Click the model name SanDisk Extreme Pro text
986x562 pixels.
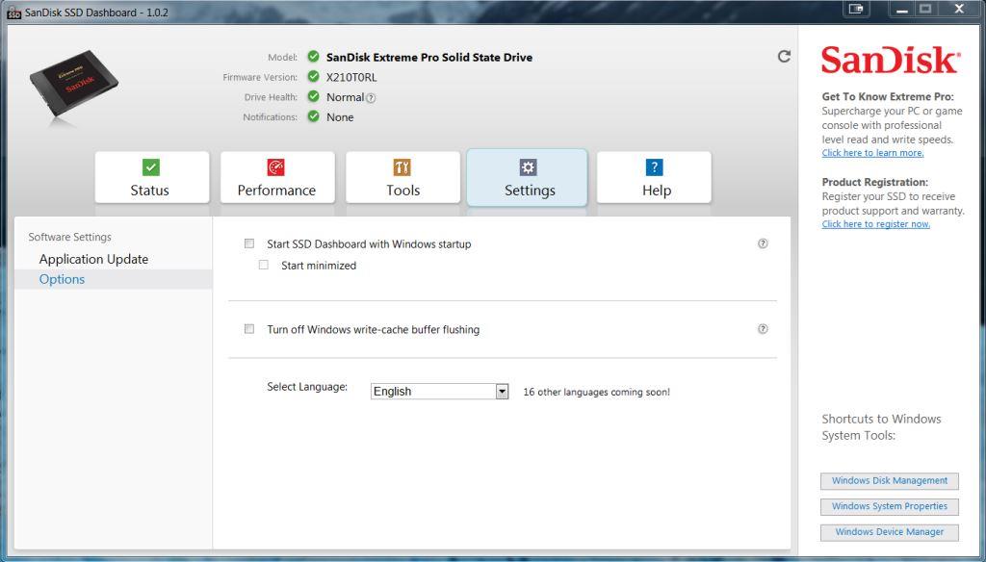tap(428, 57)
